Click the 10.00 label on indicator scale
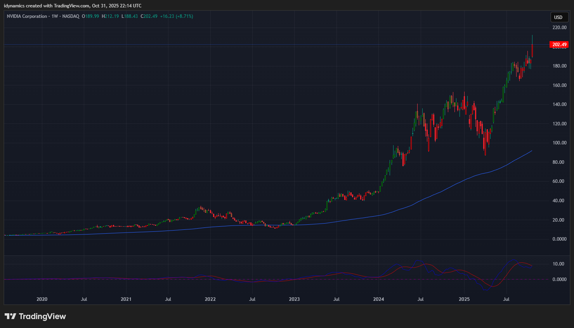574x328 pixels. (x=558, y=264)
